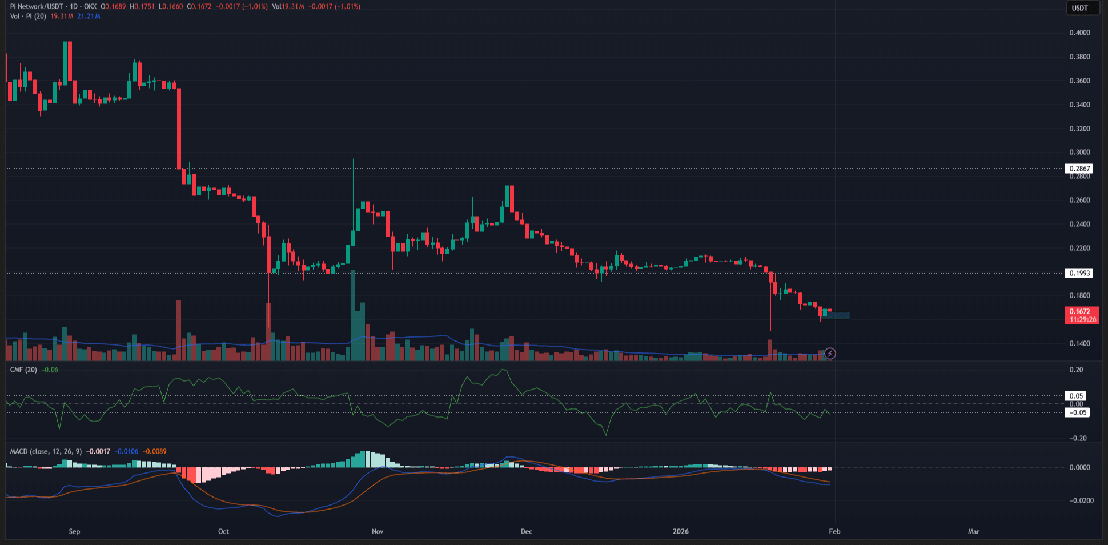Click the 0.3400 price axis label
Image resolution: width=1108 pixels, height=545 pixels.
pos(1079,105)
